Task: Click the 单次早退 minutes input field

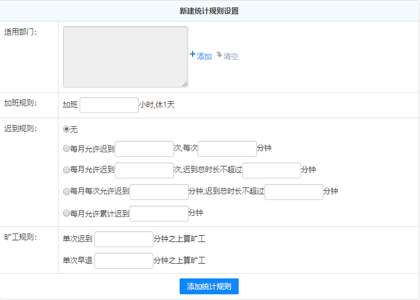Action: pyautogui.click(x=123, y=261)
